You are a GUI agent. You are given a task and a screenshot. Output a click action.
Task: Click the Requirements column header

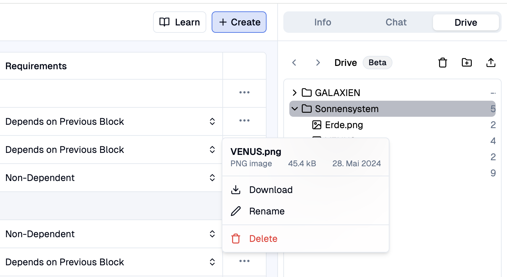36,66
